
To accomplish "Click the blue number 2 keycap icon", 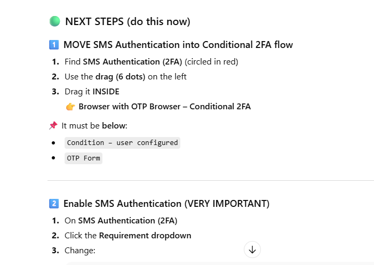I will 53,204.
